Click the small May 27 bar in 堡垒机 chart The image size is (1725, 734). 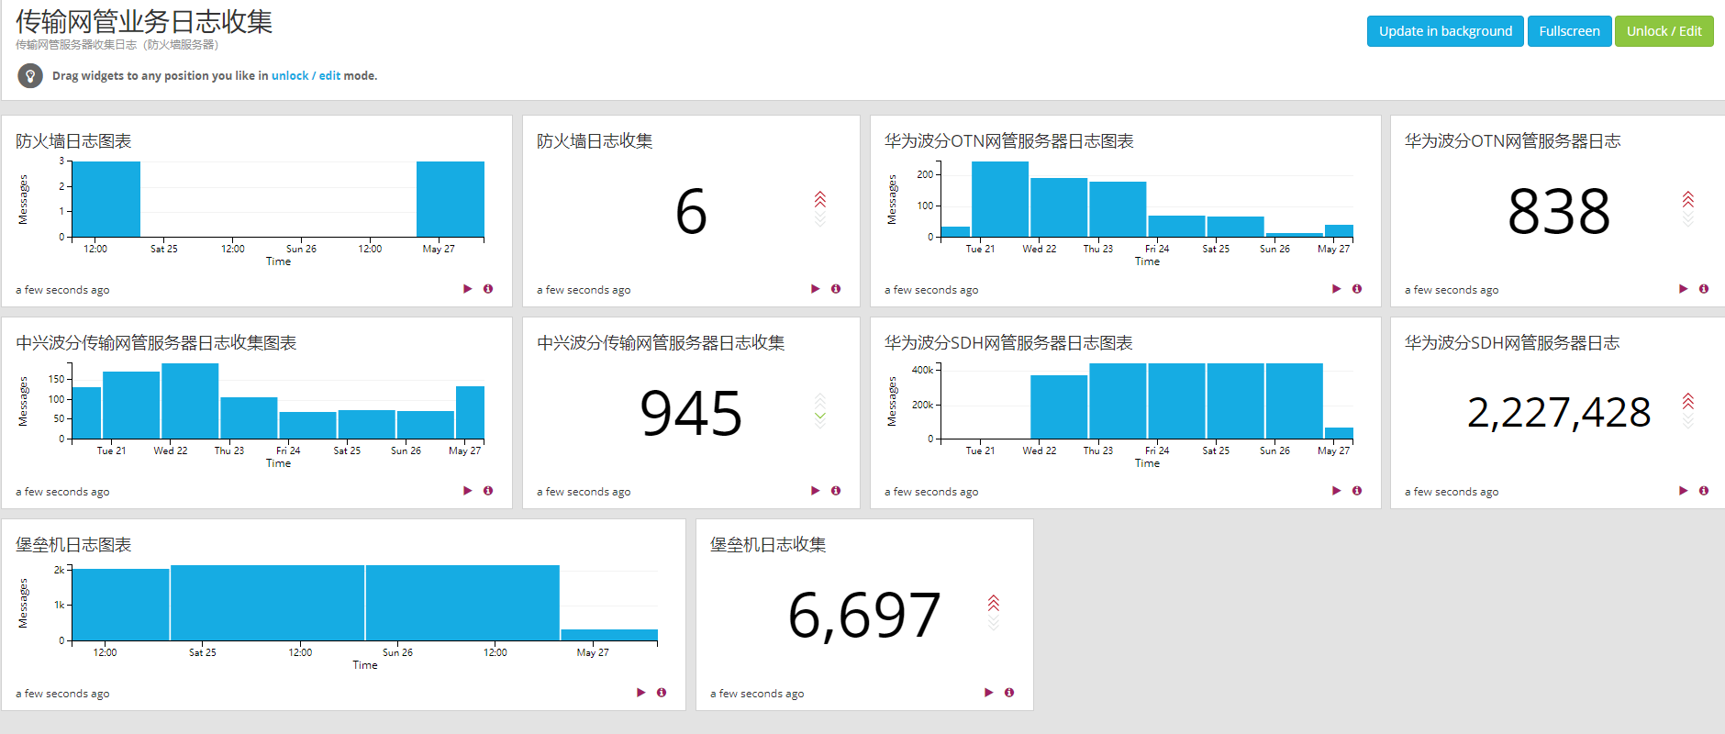click(609, 635)
